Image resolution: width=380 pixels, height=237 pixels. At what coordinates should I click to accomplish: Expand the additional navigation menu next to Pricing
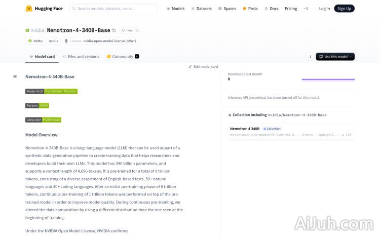(x=306, y=9)
